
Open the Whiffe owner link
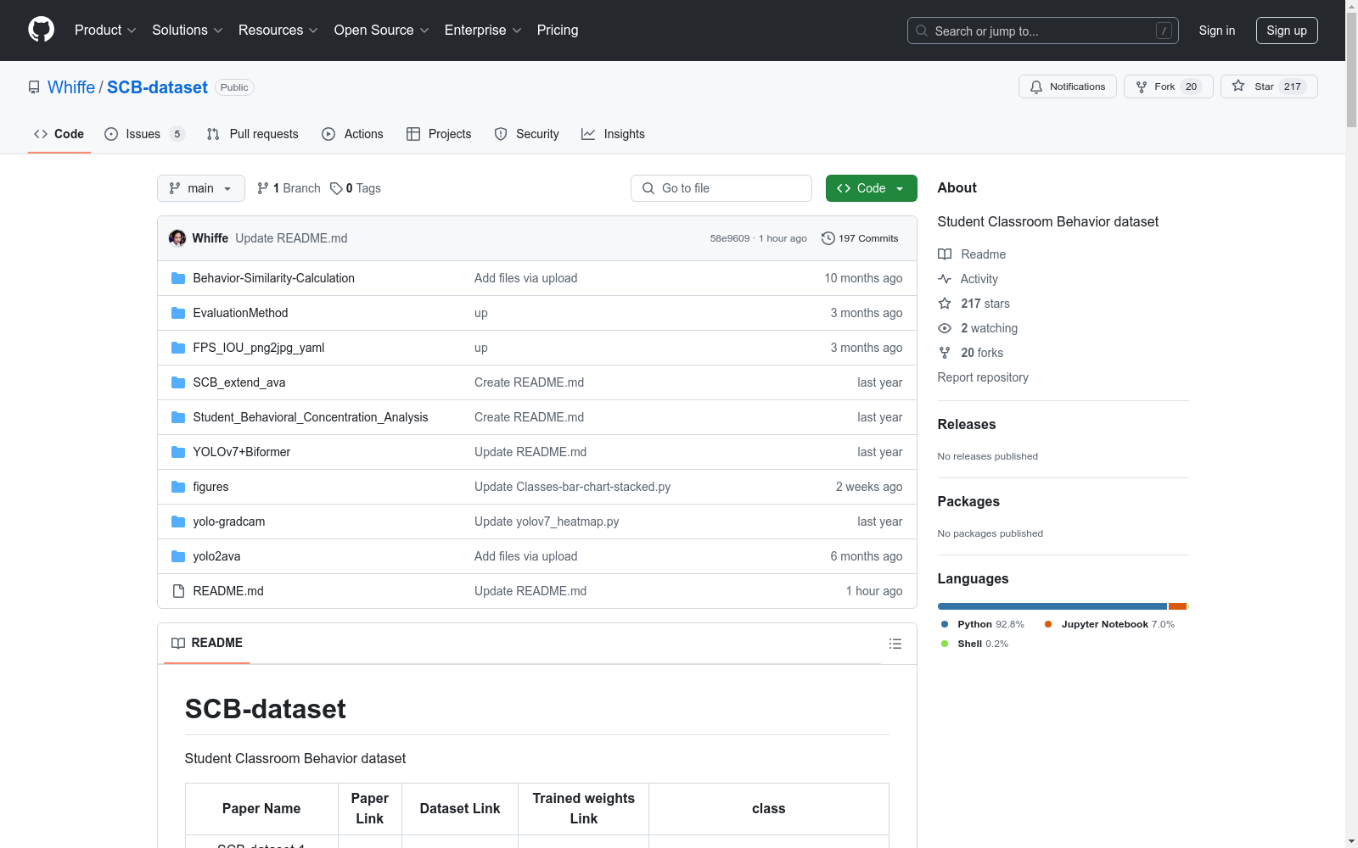click(71, 87)
